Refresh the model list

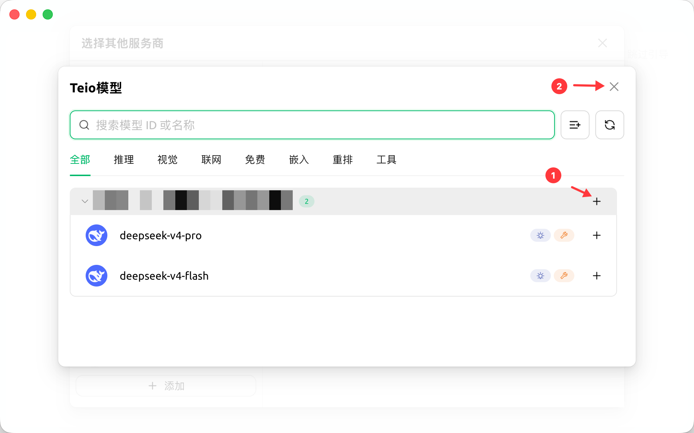tap(609, 125)
